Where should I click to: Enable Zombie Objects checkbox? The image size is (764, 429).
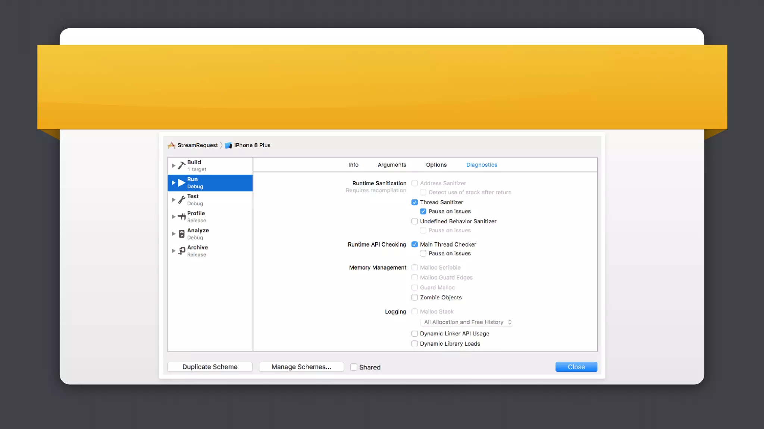click(414, 298)
